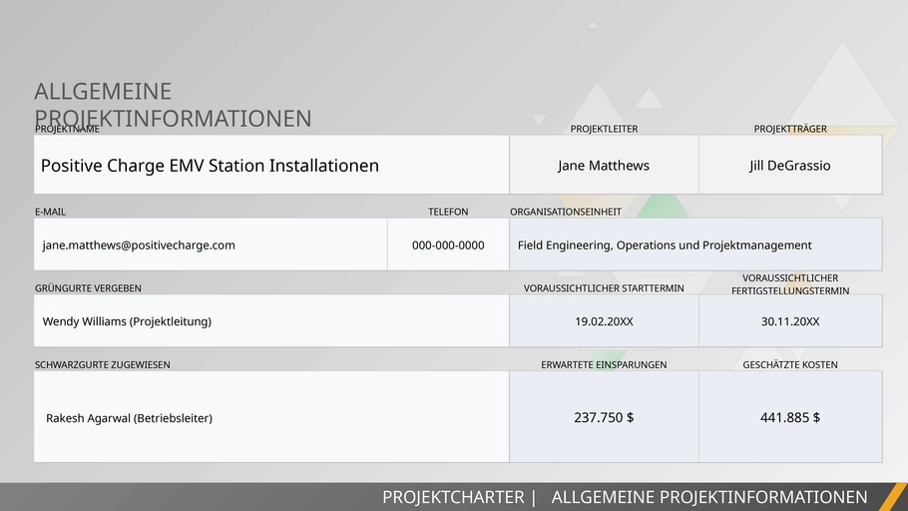The height and width of the screenshot is (511, 908).
Task: Click the expected savings value '237.750 $'
Action: (604, 416)
